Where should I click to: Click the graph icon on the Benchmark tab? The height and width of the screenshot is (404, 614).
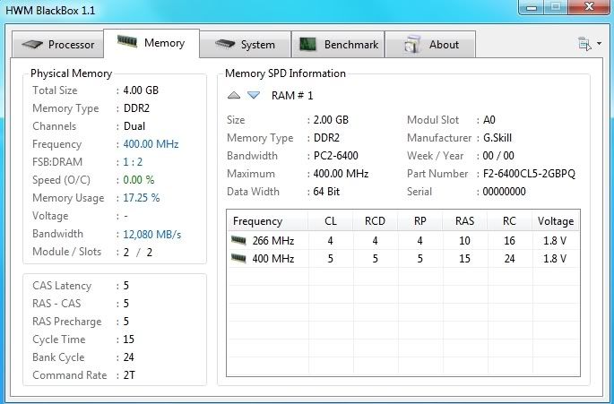coord(307,44)
